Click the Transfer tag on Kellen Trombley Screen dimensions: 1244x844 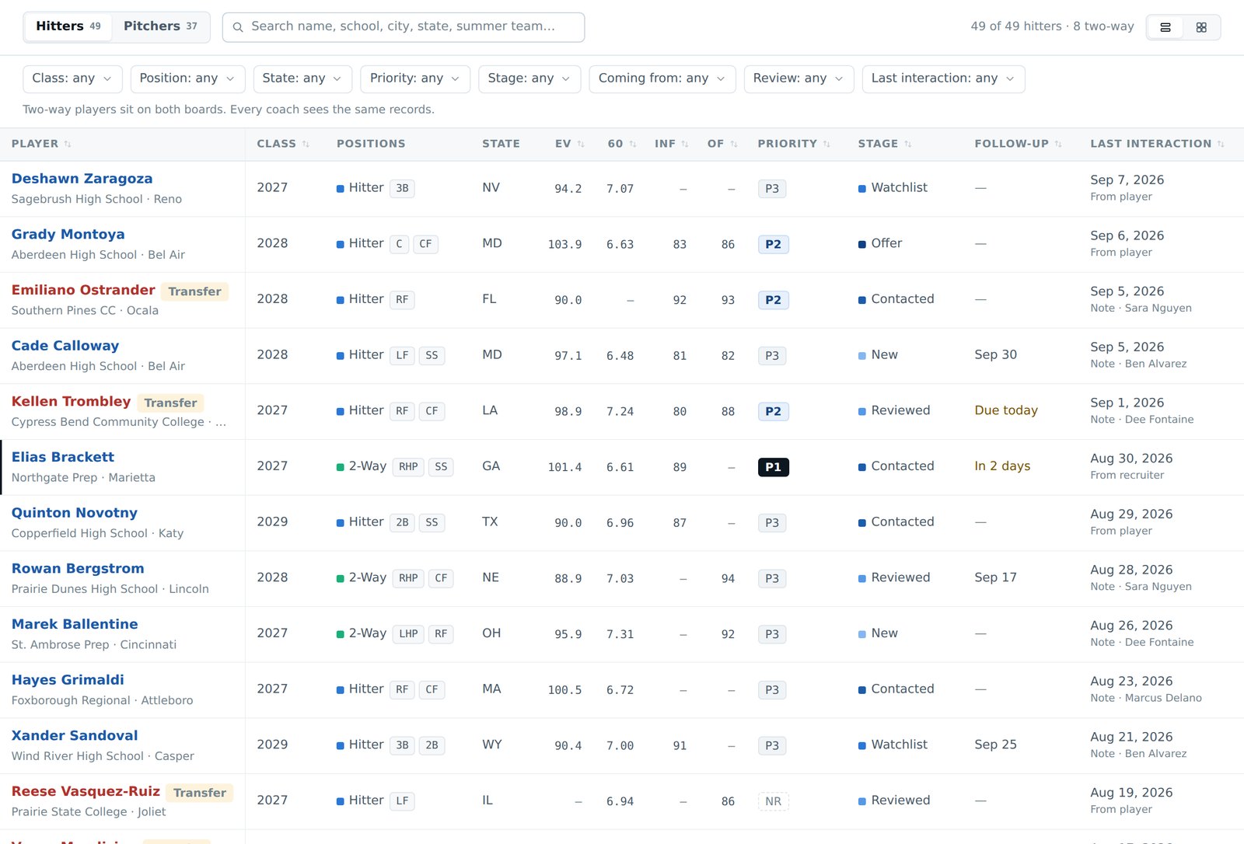[x=170, y=403]
